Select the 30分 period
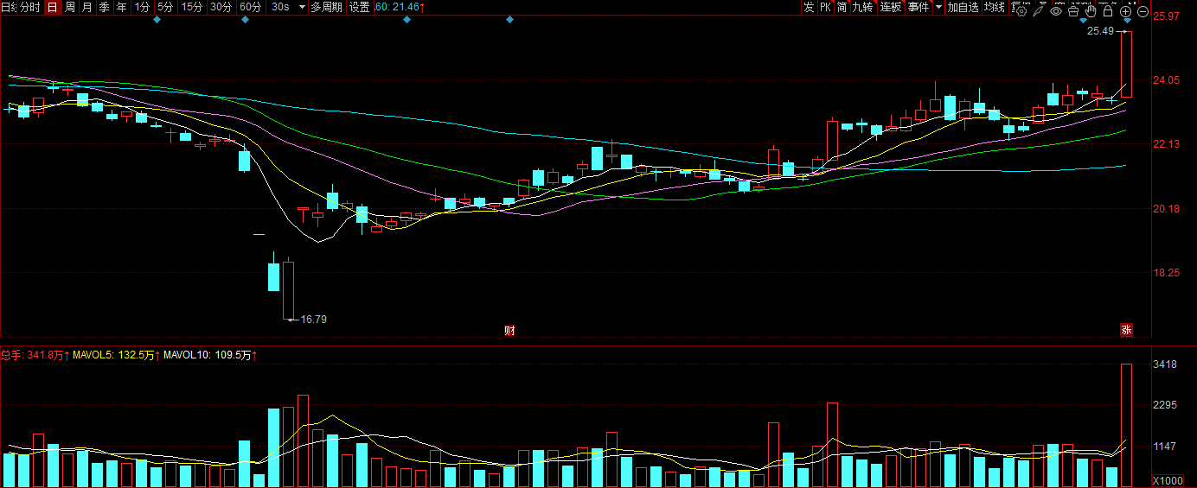 pos(221,7)
